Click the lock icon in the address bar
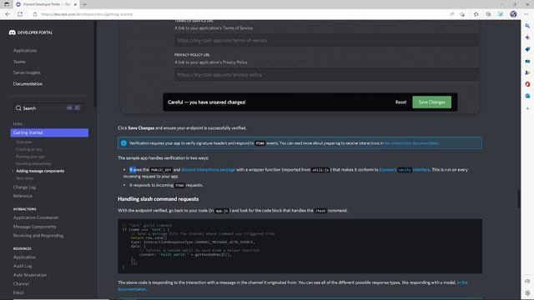The image size is (534, 300). (x=35, y=14)
